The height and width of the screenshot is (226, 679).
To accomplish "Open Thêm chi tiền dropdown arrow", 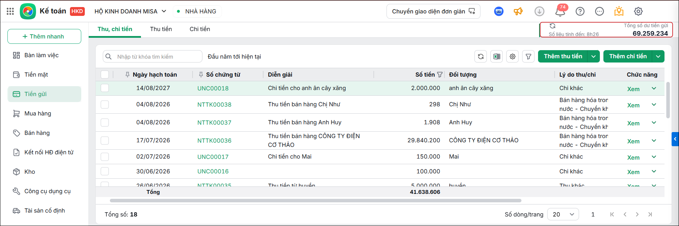I will 658,56.
